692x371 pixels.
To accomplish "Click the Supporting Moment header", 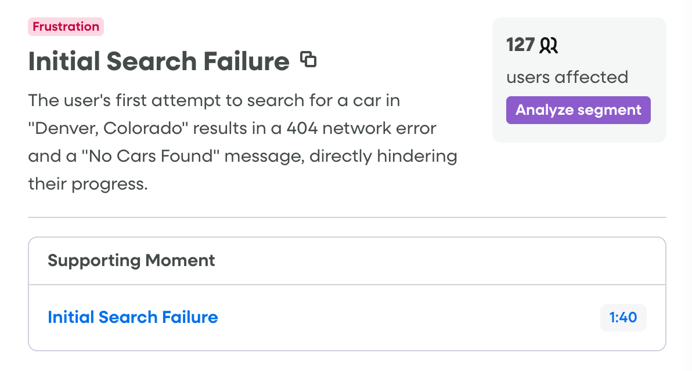I will 131,261.
